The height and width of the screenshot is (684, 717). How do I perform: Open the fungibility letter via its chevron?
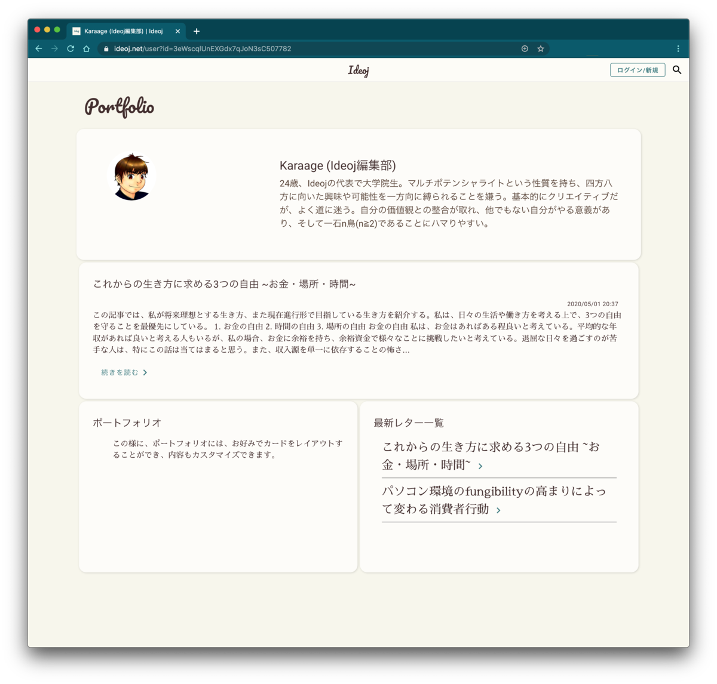coord(500,510)
